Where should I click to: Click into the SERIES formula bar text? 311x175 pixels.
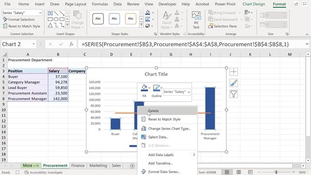coord(185,44)
